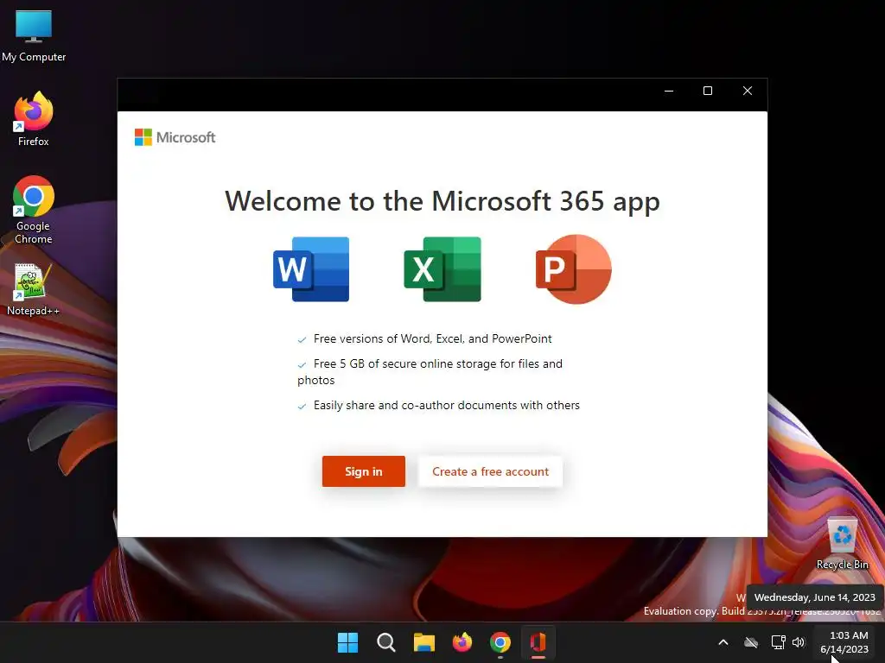Image resolution: width=885 pixels, height=663 pixels.
Task: Click the OneDrive cloud tray icon
Action: pos(751,642)
